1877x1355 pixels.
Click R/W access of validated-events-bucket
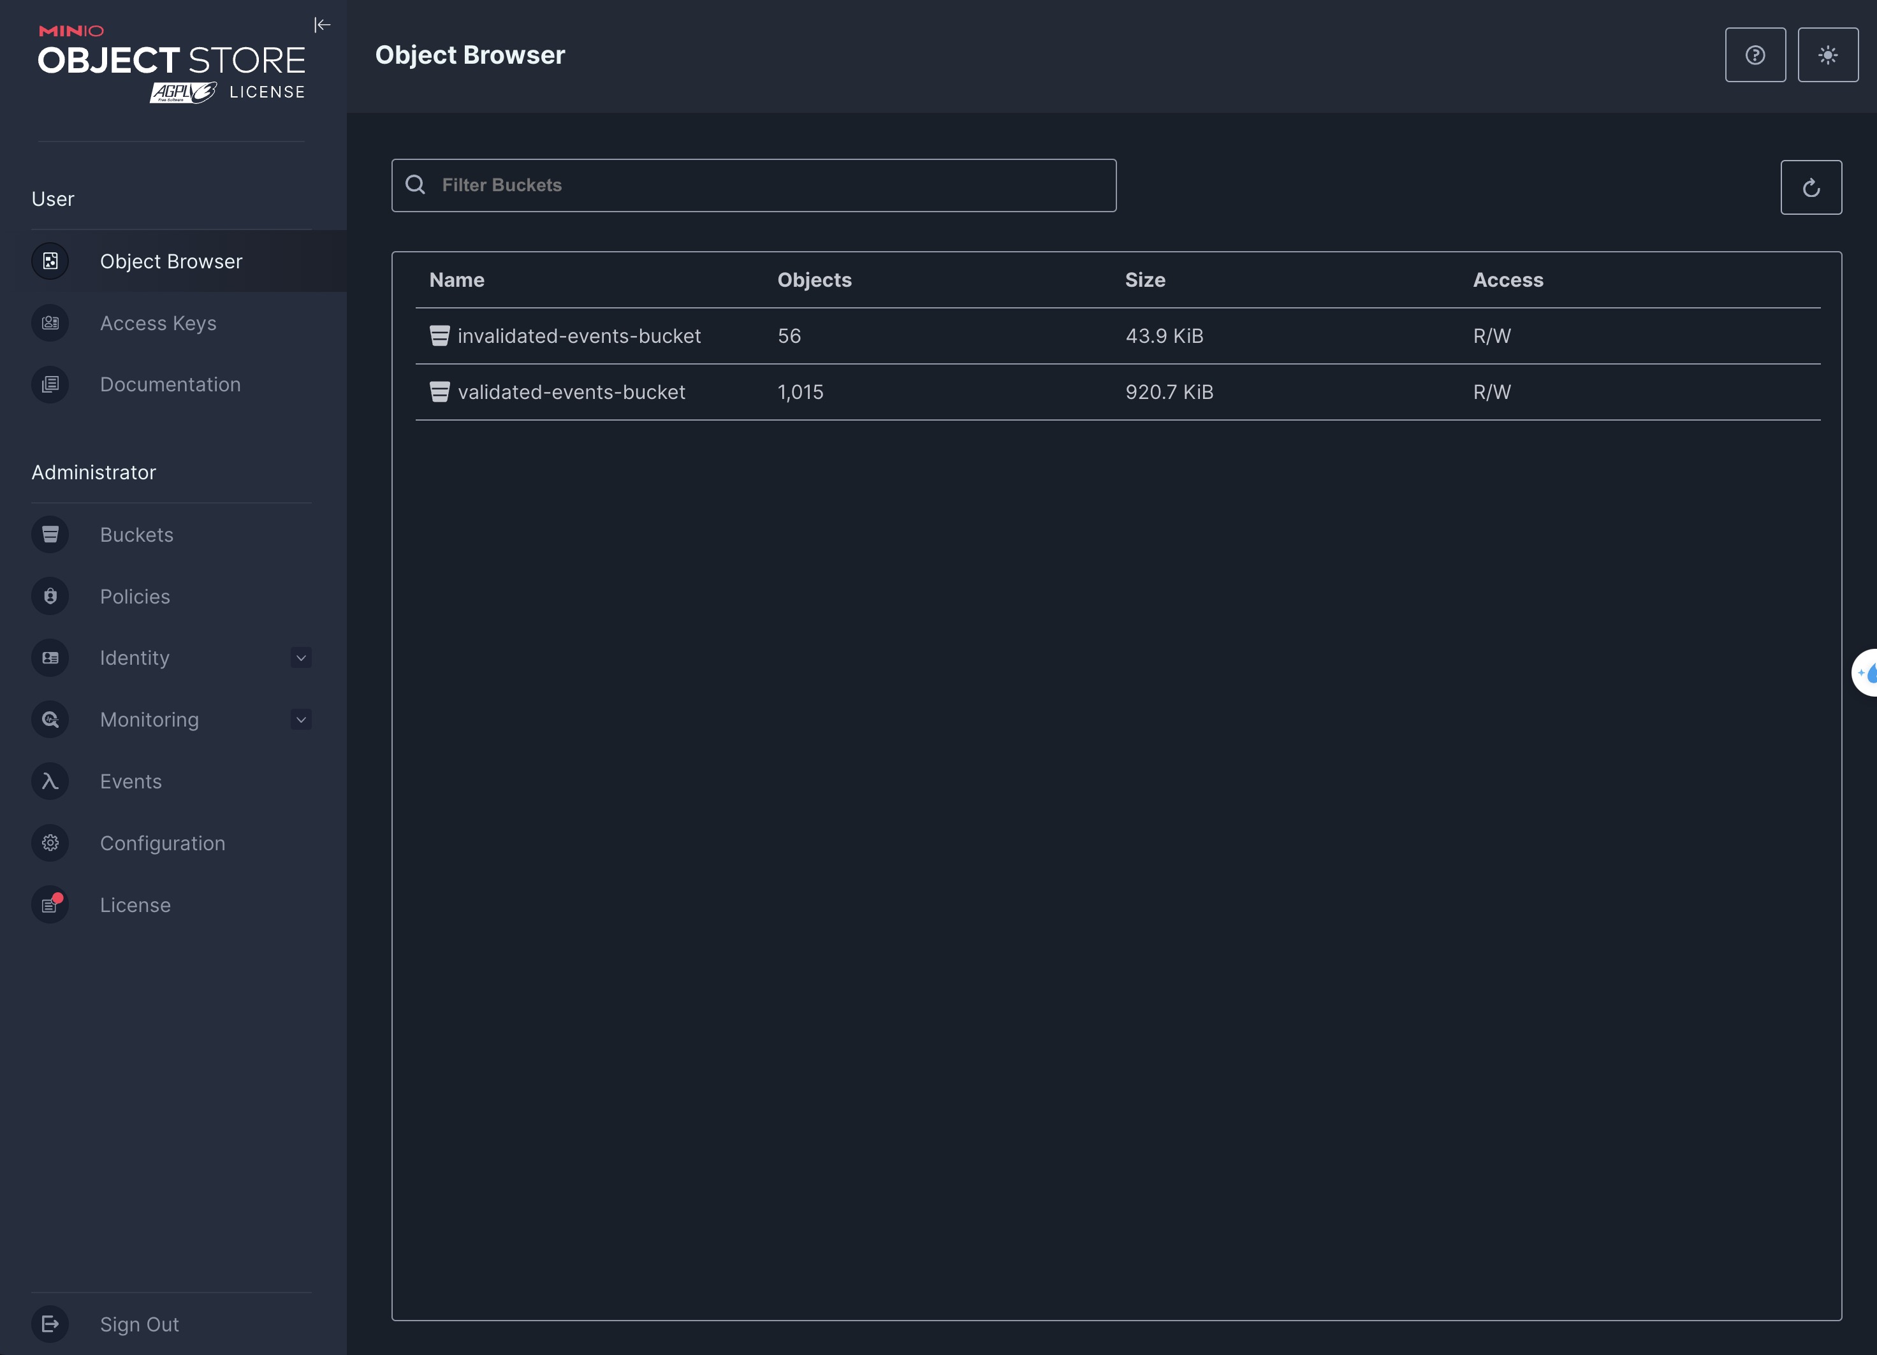1492,392
